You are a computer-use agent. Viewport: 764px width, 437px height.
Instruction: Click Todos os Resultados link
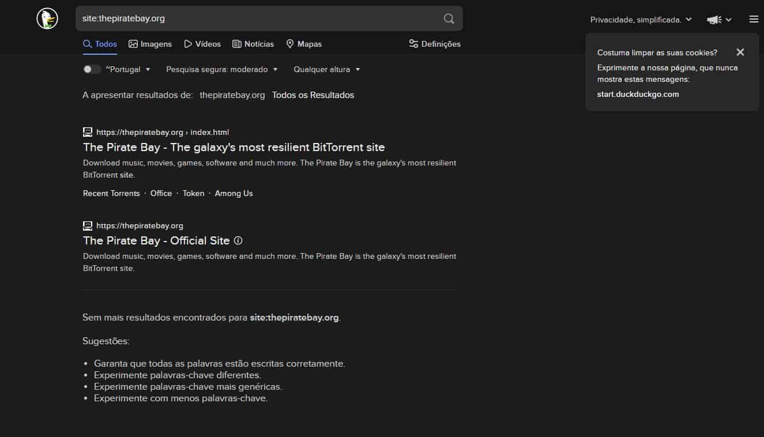coord(313,95)
